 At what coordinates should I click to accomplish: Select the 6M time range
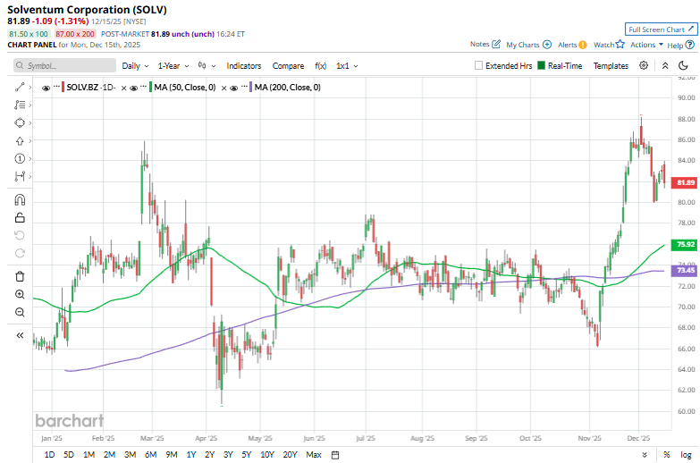click(x=150, y=455)
